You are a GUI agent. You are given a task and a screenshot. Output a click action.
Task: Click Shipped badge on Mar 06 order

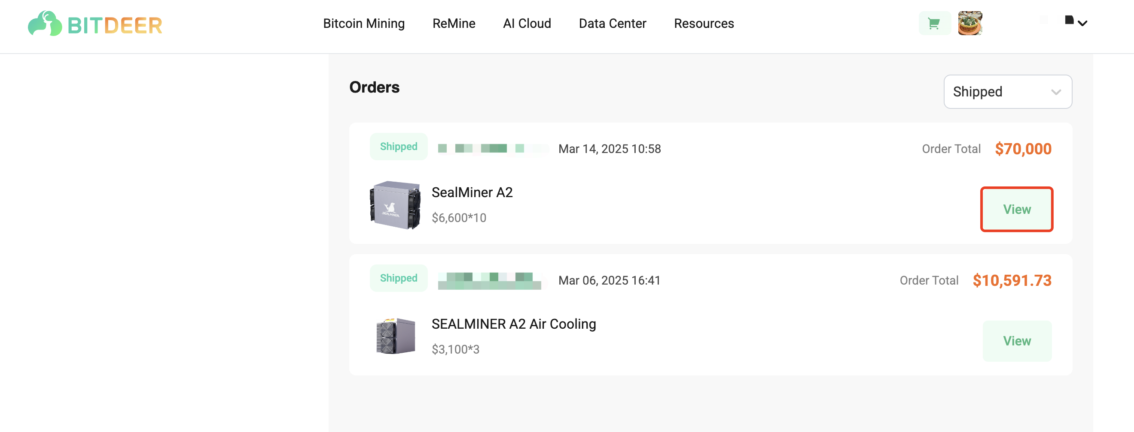tap(398, 278)
